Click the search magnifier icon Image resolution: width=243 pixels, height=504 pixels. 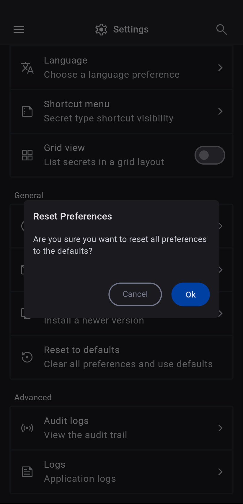click(221, 30)
